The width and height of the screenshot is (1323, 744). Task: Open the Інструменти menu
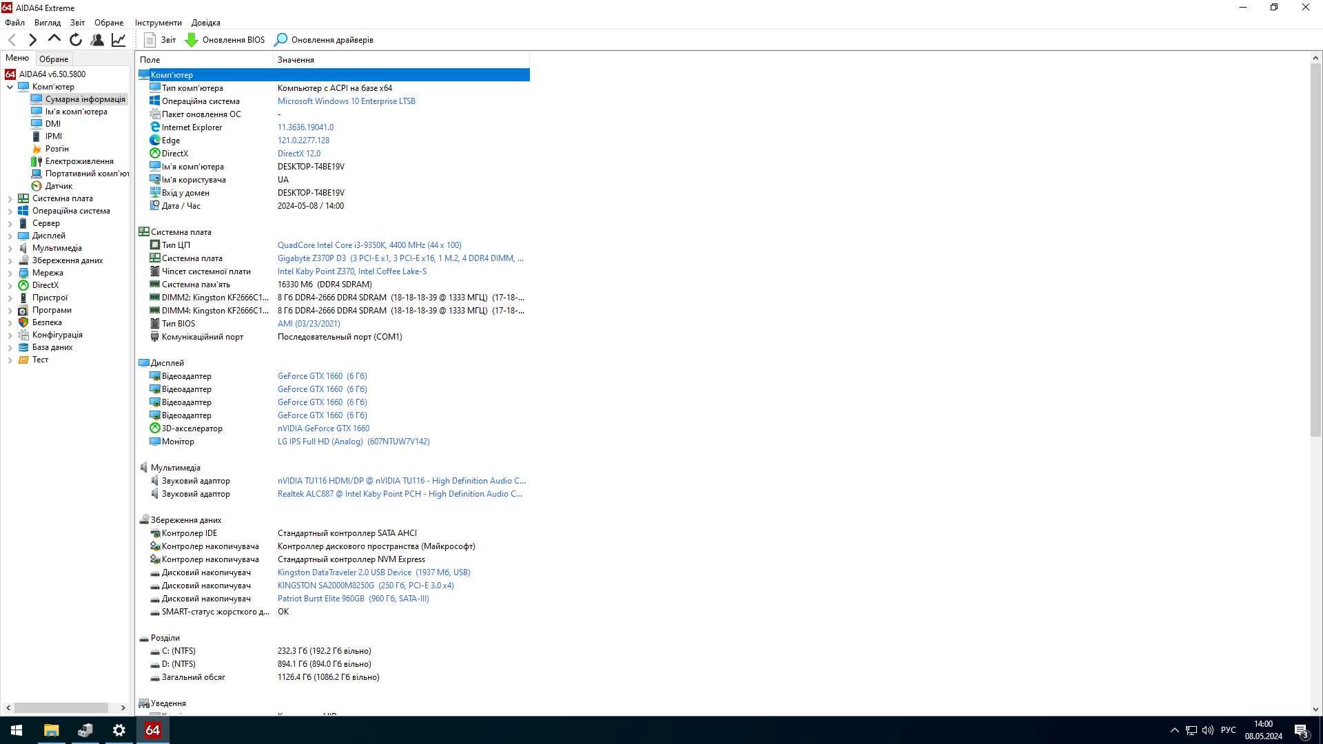[x=158, y=23]
